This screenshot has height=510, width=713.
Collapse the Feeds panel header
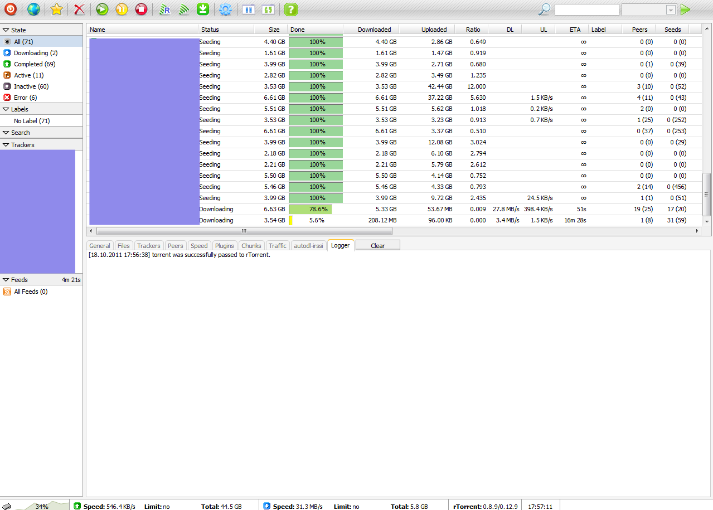(x=41, y=280)
